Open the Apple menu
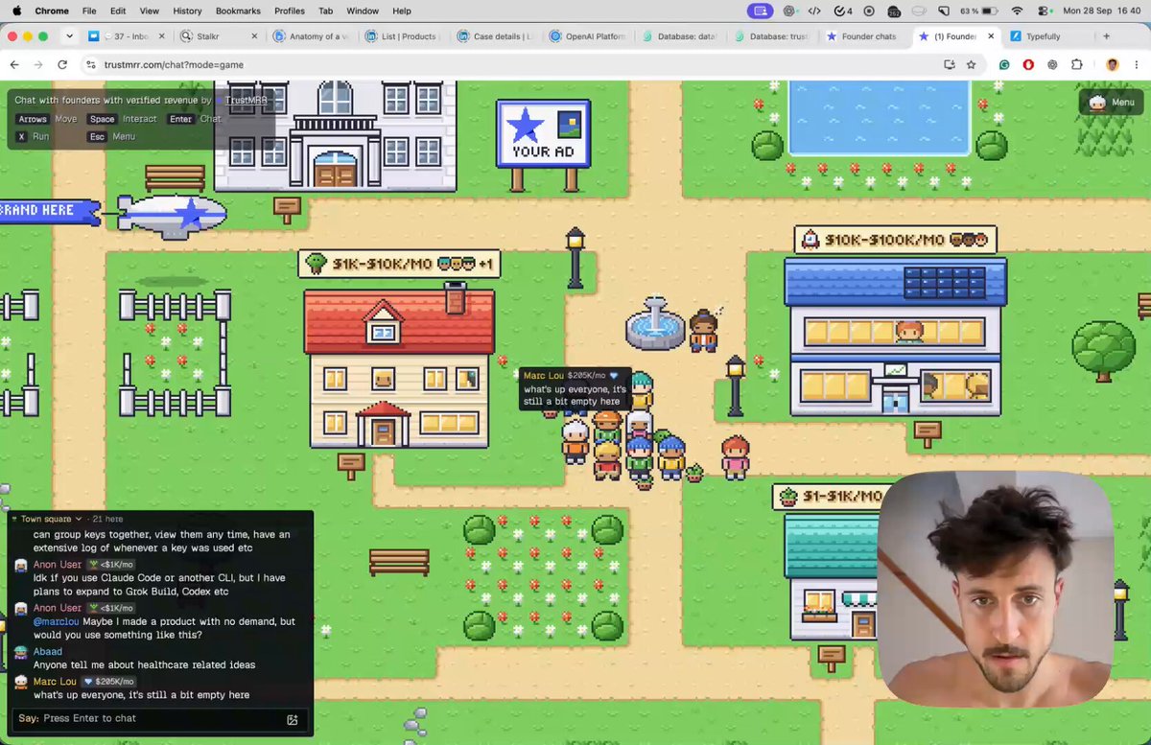The height and width of the screenshot is (745, 1151). 14,11
